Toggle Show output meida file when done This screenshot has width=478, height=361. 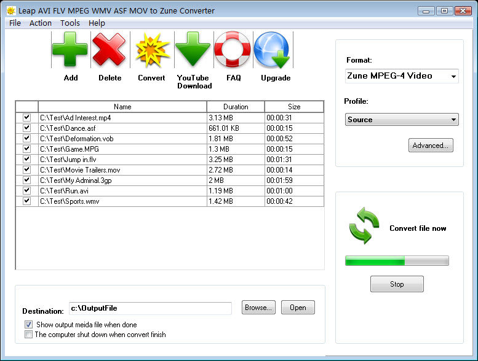click(29, 325)
